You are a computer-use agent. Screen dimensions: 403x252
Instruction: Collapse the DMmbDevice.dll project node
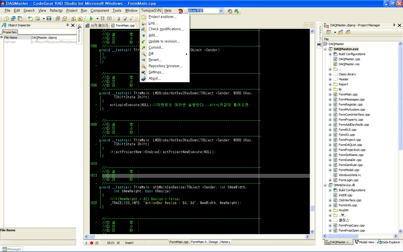pyautogui.click(x=325, y=185)
